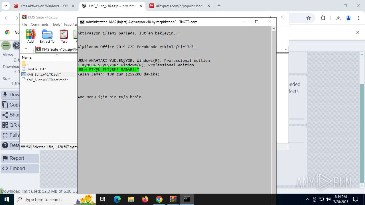Viewport: 365px width, 205px height.
Task: Open the parent folder '..' entry
Action: click(x=25, y=63)
